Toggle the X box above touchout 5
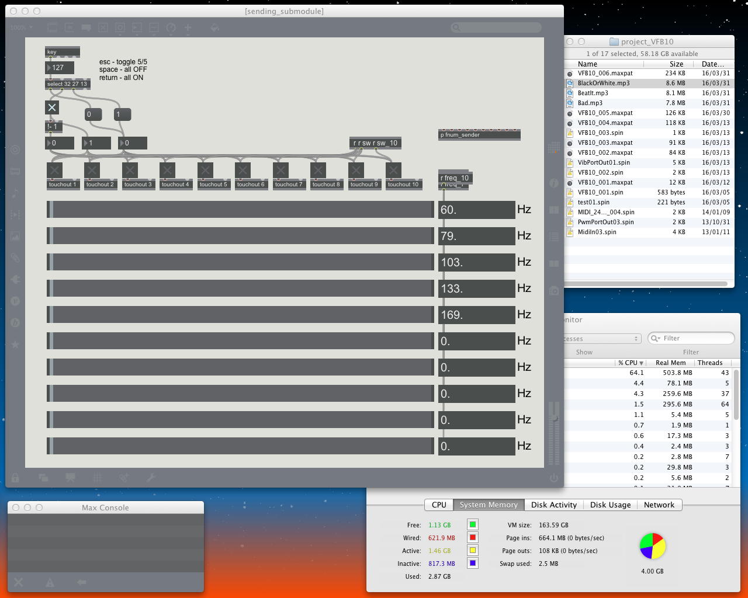748x598 pixels. 205,171
